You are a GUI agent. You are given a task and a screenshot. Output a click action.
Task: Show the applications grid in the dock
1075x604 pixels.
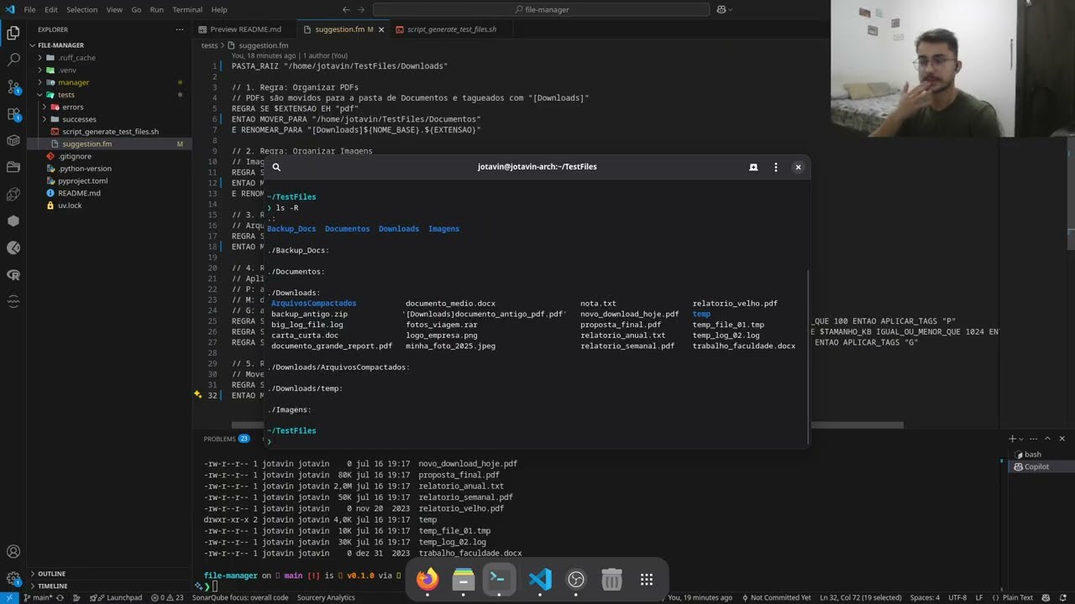[647, 579]
